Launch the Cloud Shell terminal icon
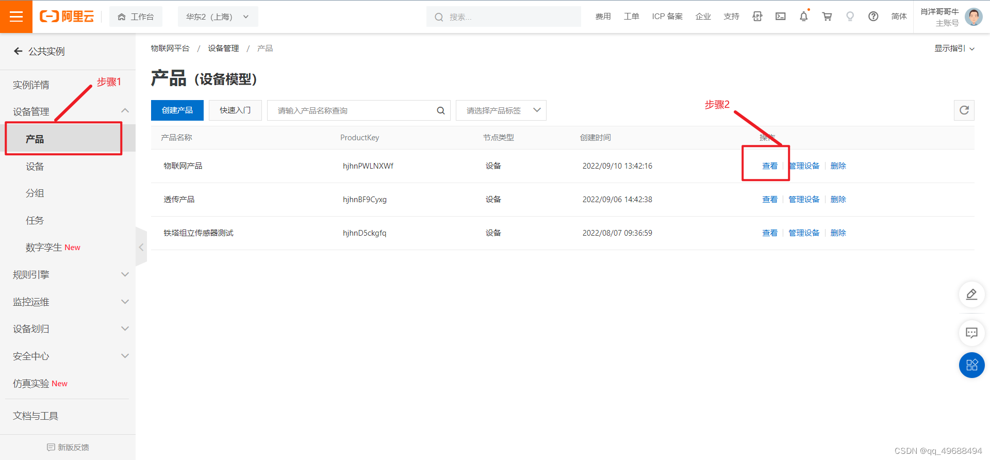The image size is (990, 460). click(x=781, y=17)
